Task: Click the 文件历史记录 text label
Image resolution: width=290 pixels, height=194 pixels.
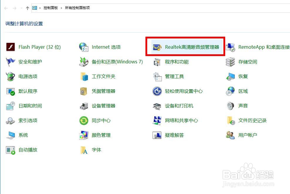Action: (252, 121)
